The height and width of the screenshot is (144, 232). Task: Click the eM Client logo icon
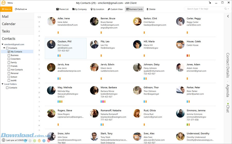pyautogui.click(x=3, y=3)
